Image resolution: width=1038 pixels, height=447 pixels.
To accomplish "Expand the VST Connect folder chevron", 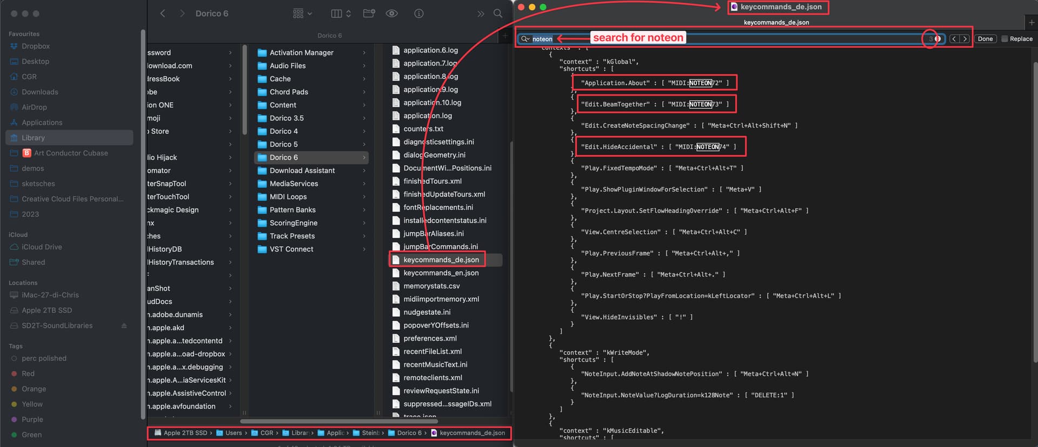I will [364, 249].
